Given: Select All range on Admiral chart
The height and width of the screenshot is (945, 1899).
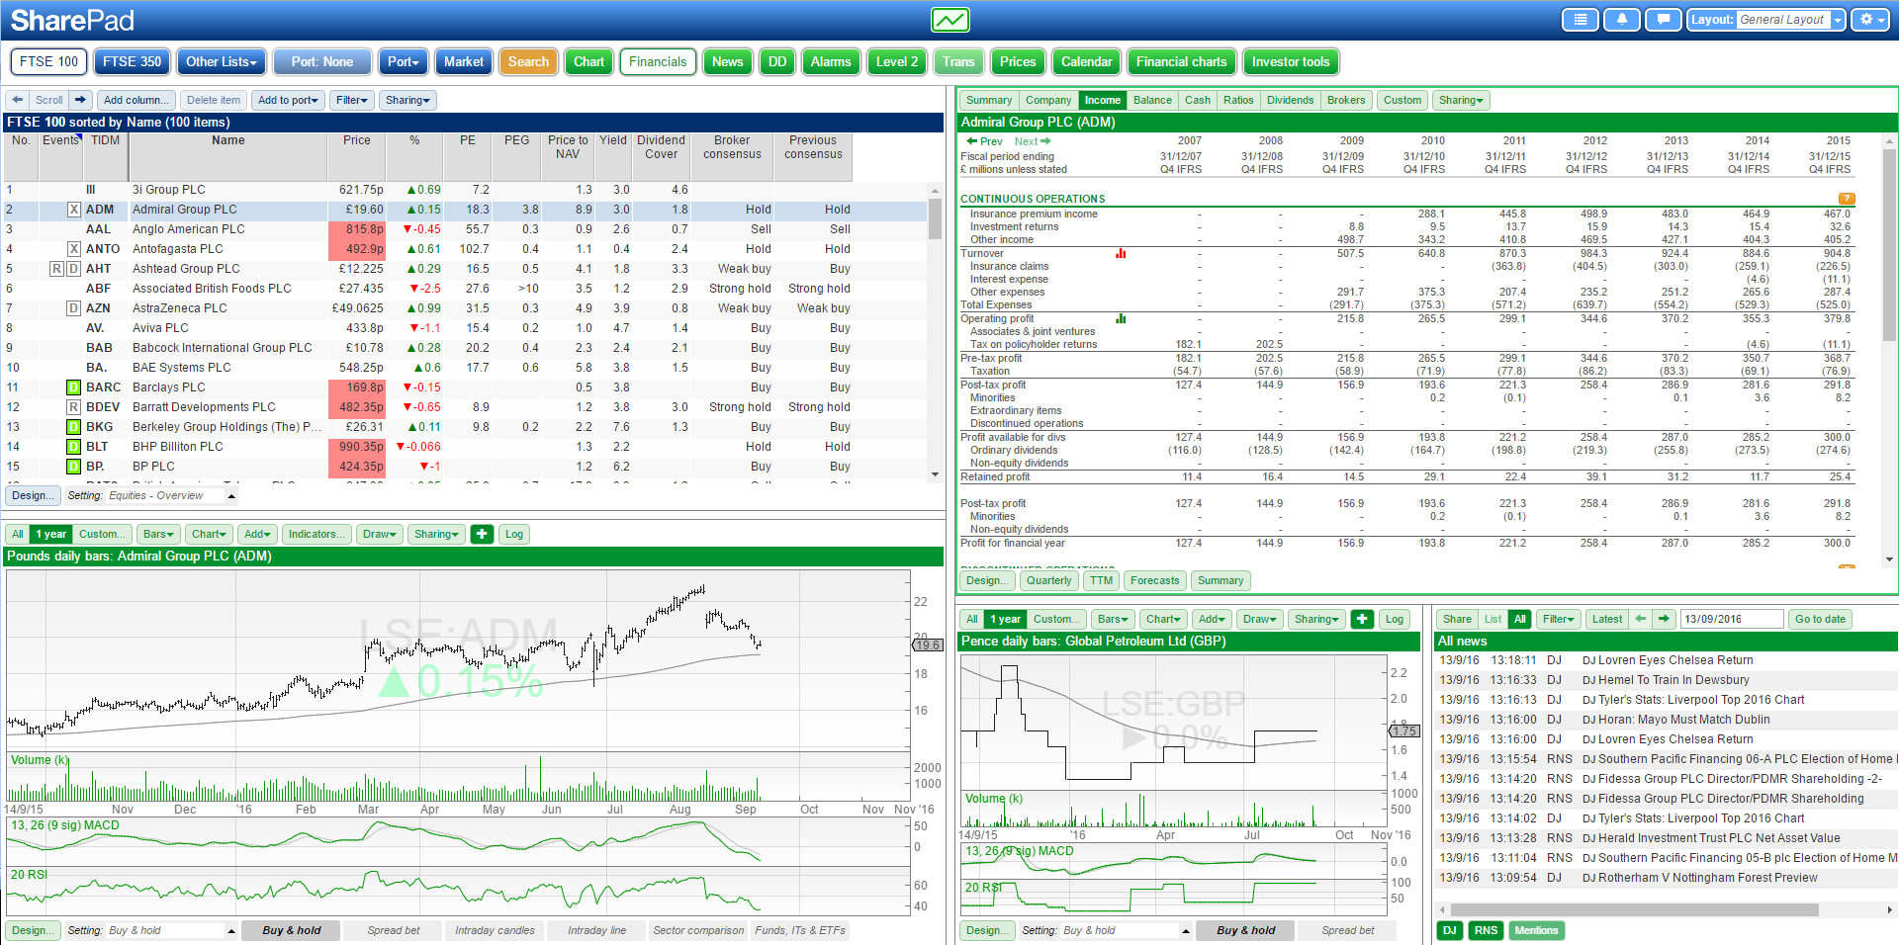Looking at the screenshot, I should click(x=18, y=534).
